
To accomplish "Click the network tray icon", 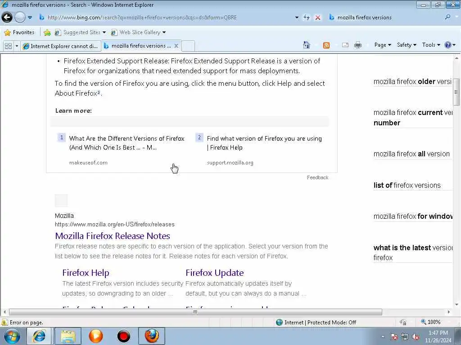I will (x=405, y=336).
